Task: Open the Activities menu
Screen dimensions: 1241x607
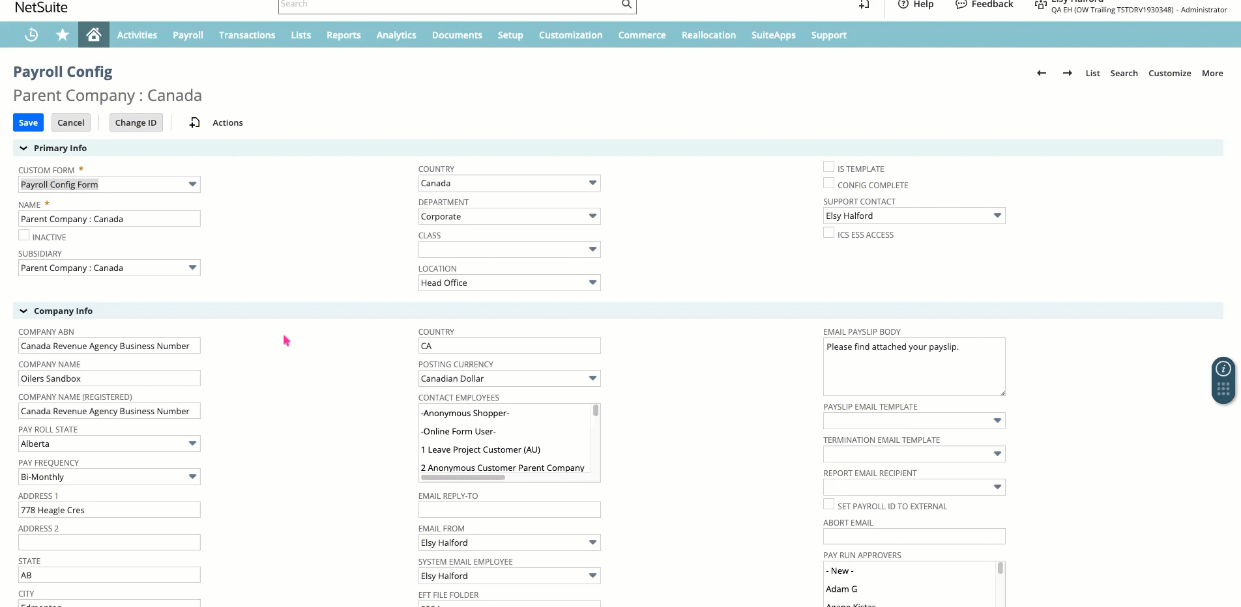Action: point(137,35)
